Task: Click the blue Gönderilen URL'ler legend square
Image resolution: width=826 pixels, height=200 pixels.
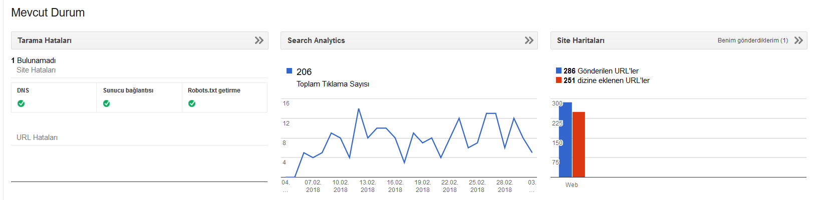Action: pos(559,71)
